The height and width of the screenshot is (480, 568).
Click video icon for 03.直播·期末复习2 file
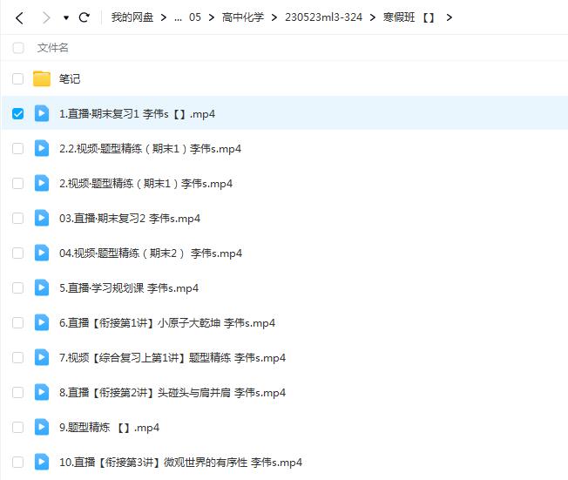click(x=42, y=218)
